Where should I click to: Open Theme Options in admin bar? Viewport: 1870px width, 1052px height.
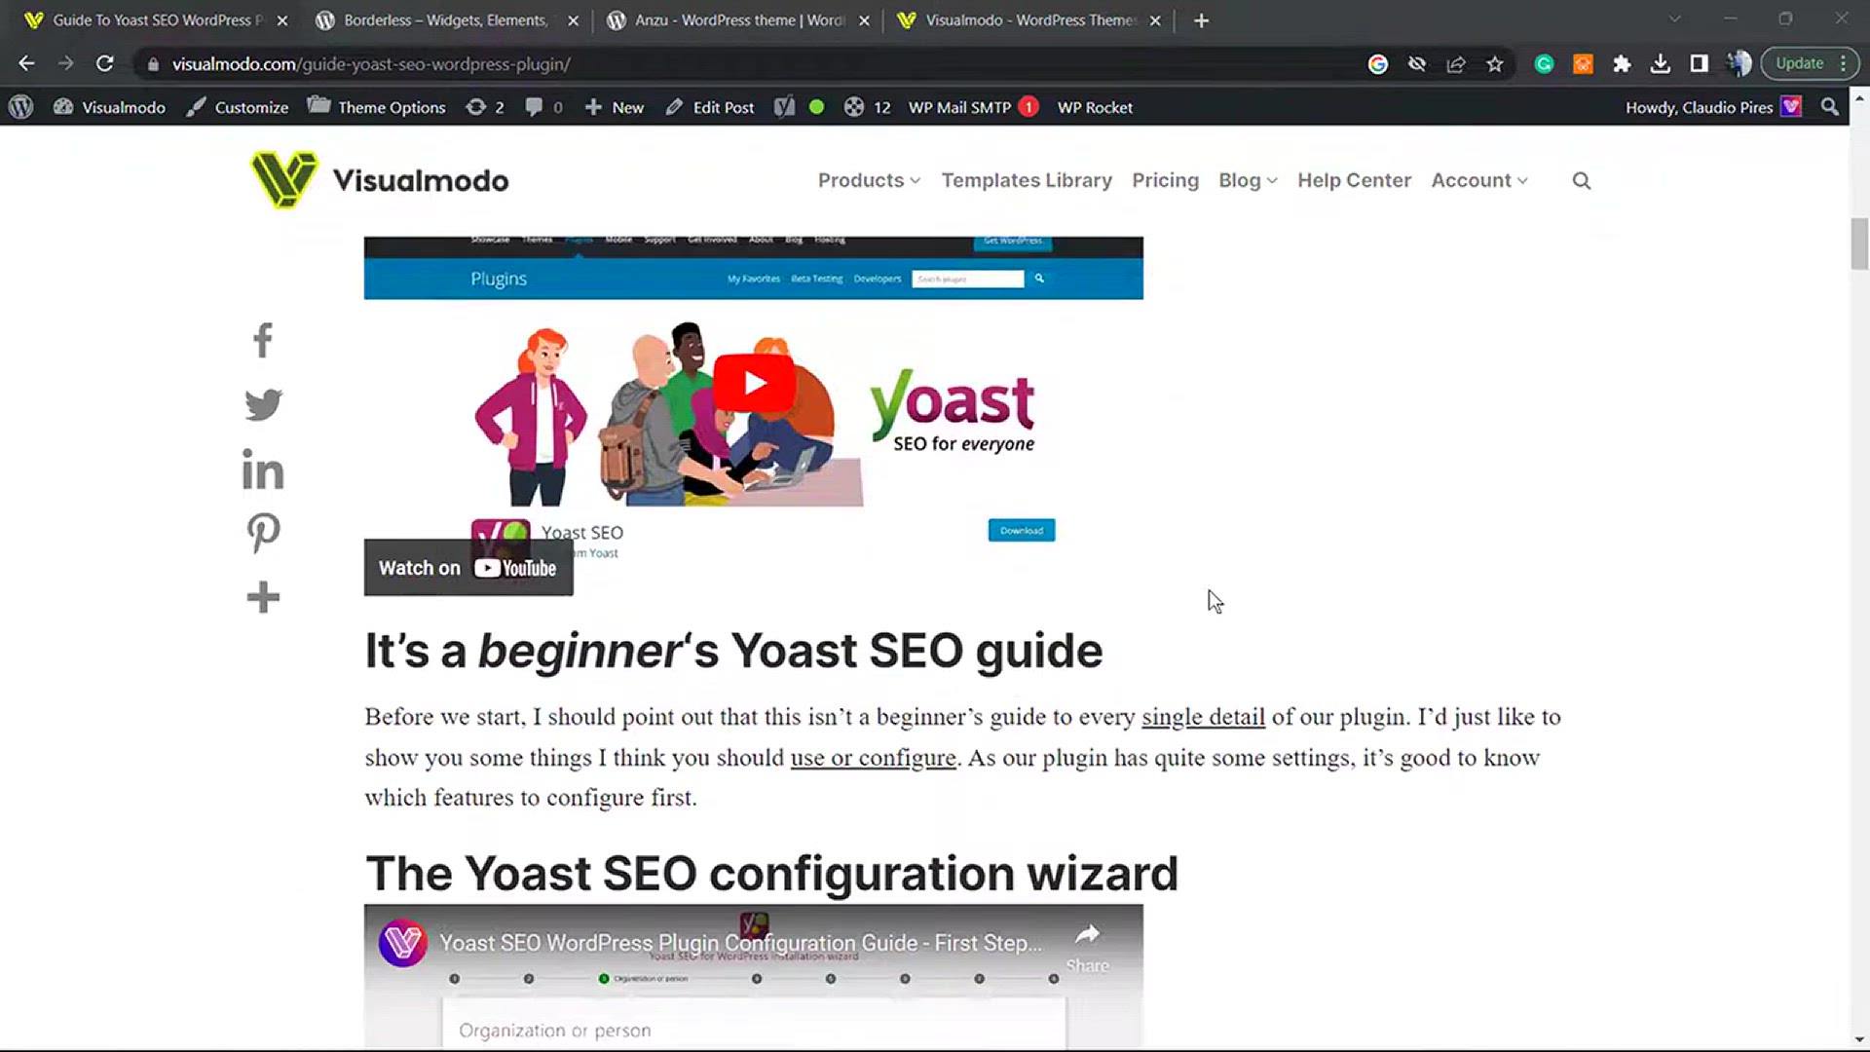(377, 107)
